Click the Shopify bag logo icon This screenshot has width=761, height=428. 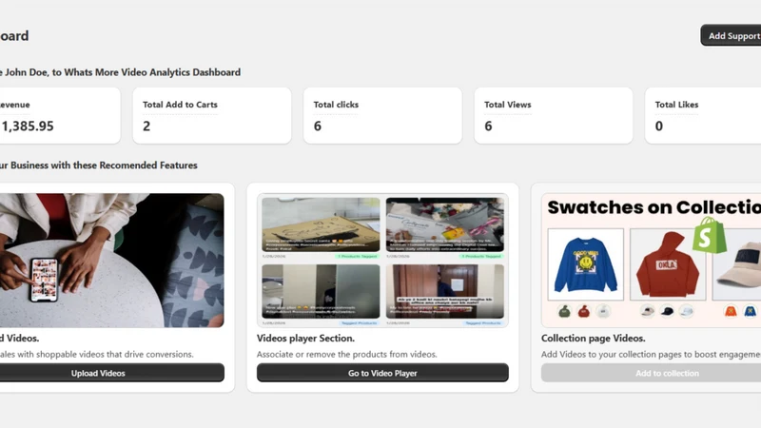tap(710, 235)
